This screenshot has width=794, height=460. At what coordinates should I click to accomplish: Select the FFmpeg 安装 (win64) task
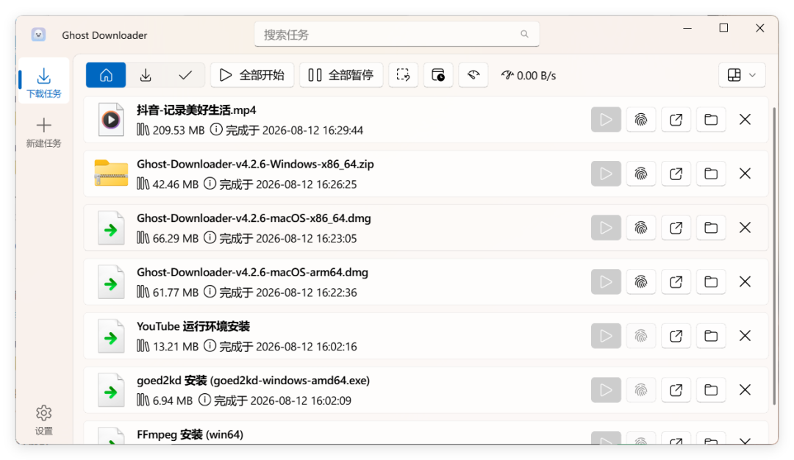[426, 434]
